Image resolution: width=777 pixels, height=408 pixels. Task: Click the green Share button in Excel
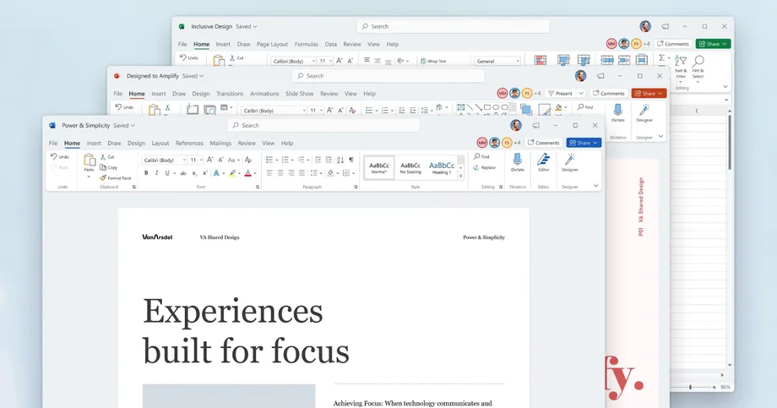pos(713,44)
